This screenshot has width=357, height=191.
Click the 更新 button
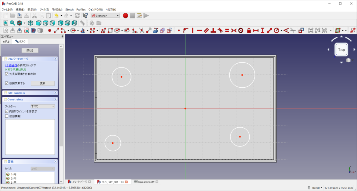coord(43,83)
